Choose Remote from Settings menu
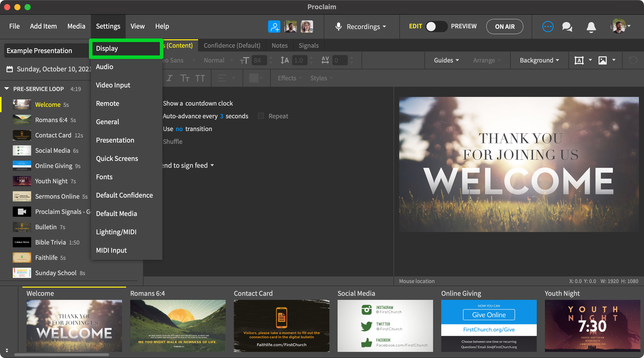The image size is (644, 358). pos(127,104)
